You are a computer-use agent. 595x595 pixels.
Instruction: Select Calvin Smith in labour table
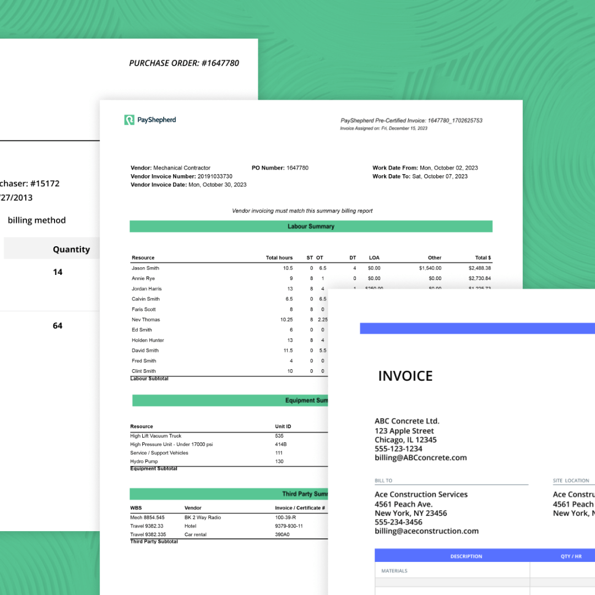[x=145, y=299]
